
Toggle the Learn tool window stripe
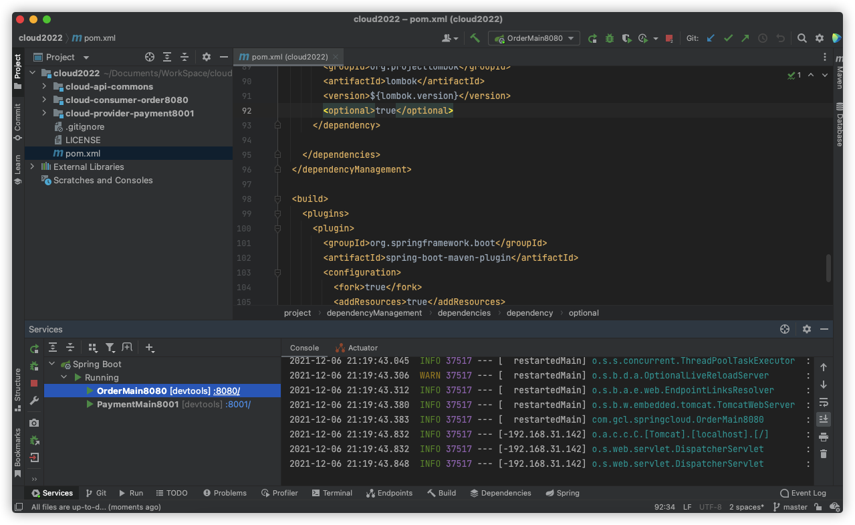coord(18,170)
